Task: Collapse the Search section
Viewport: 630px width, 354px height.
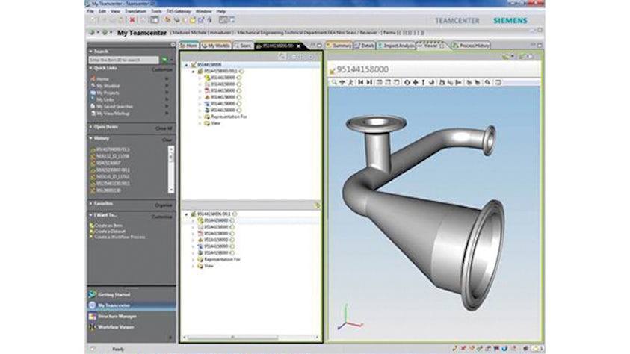Action: [x=91, y=52]
